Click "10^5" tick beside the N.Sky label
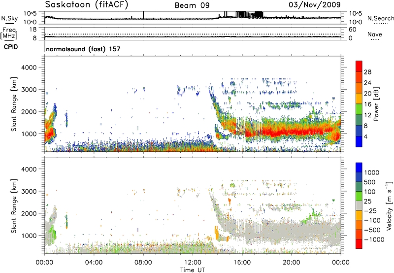 pos(30,13)
